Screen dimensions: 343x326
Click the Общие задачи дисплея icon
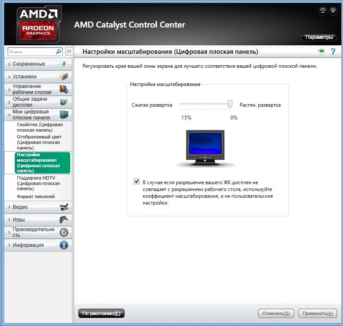pyautogui.click(x=64, y=102)
